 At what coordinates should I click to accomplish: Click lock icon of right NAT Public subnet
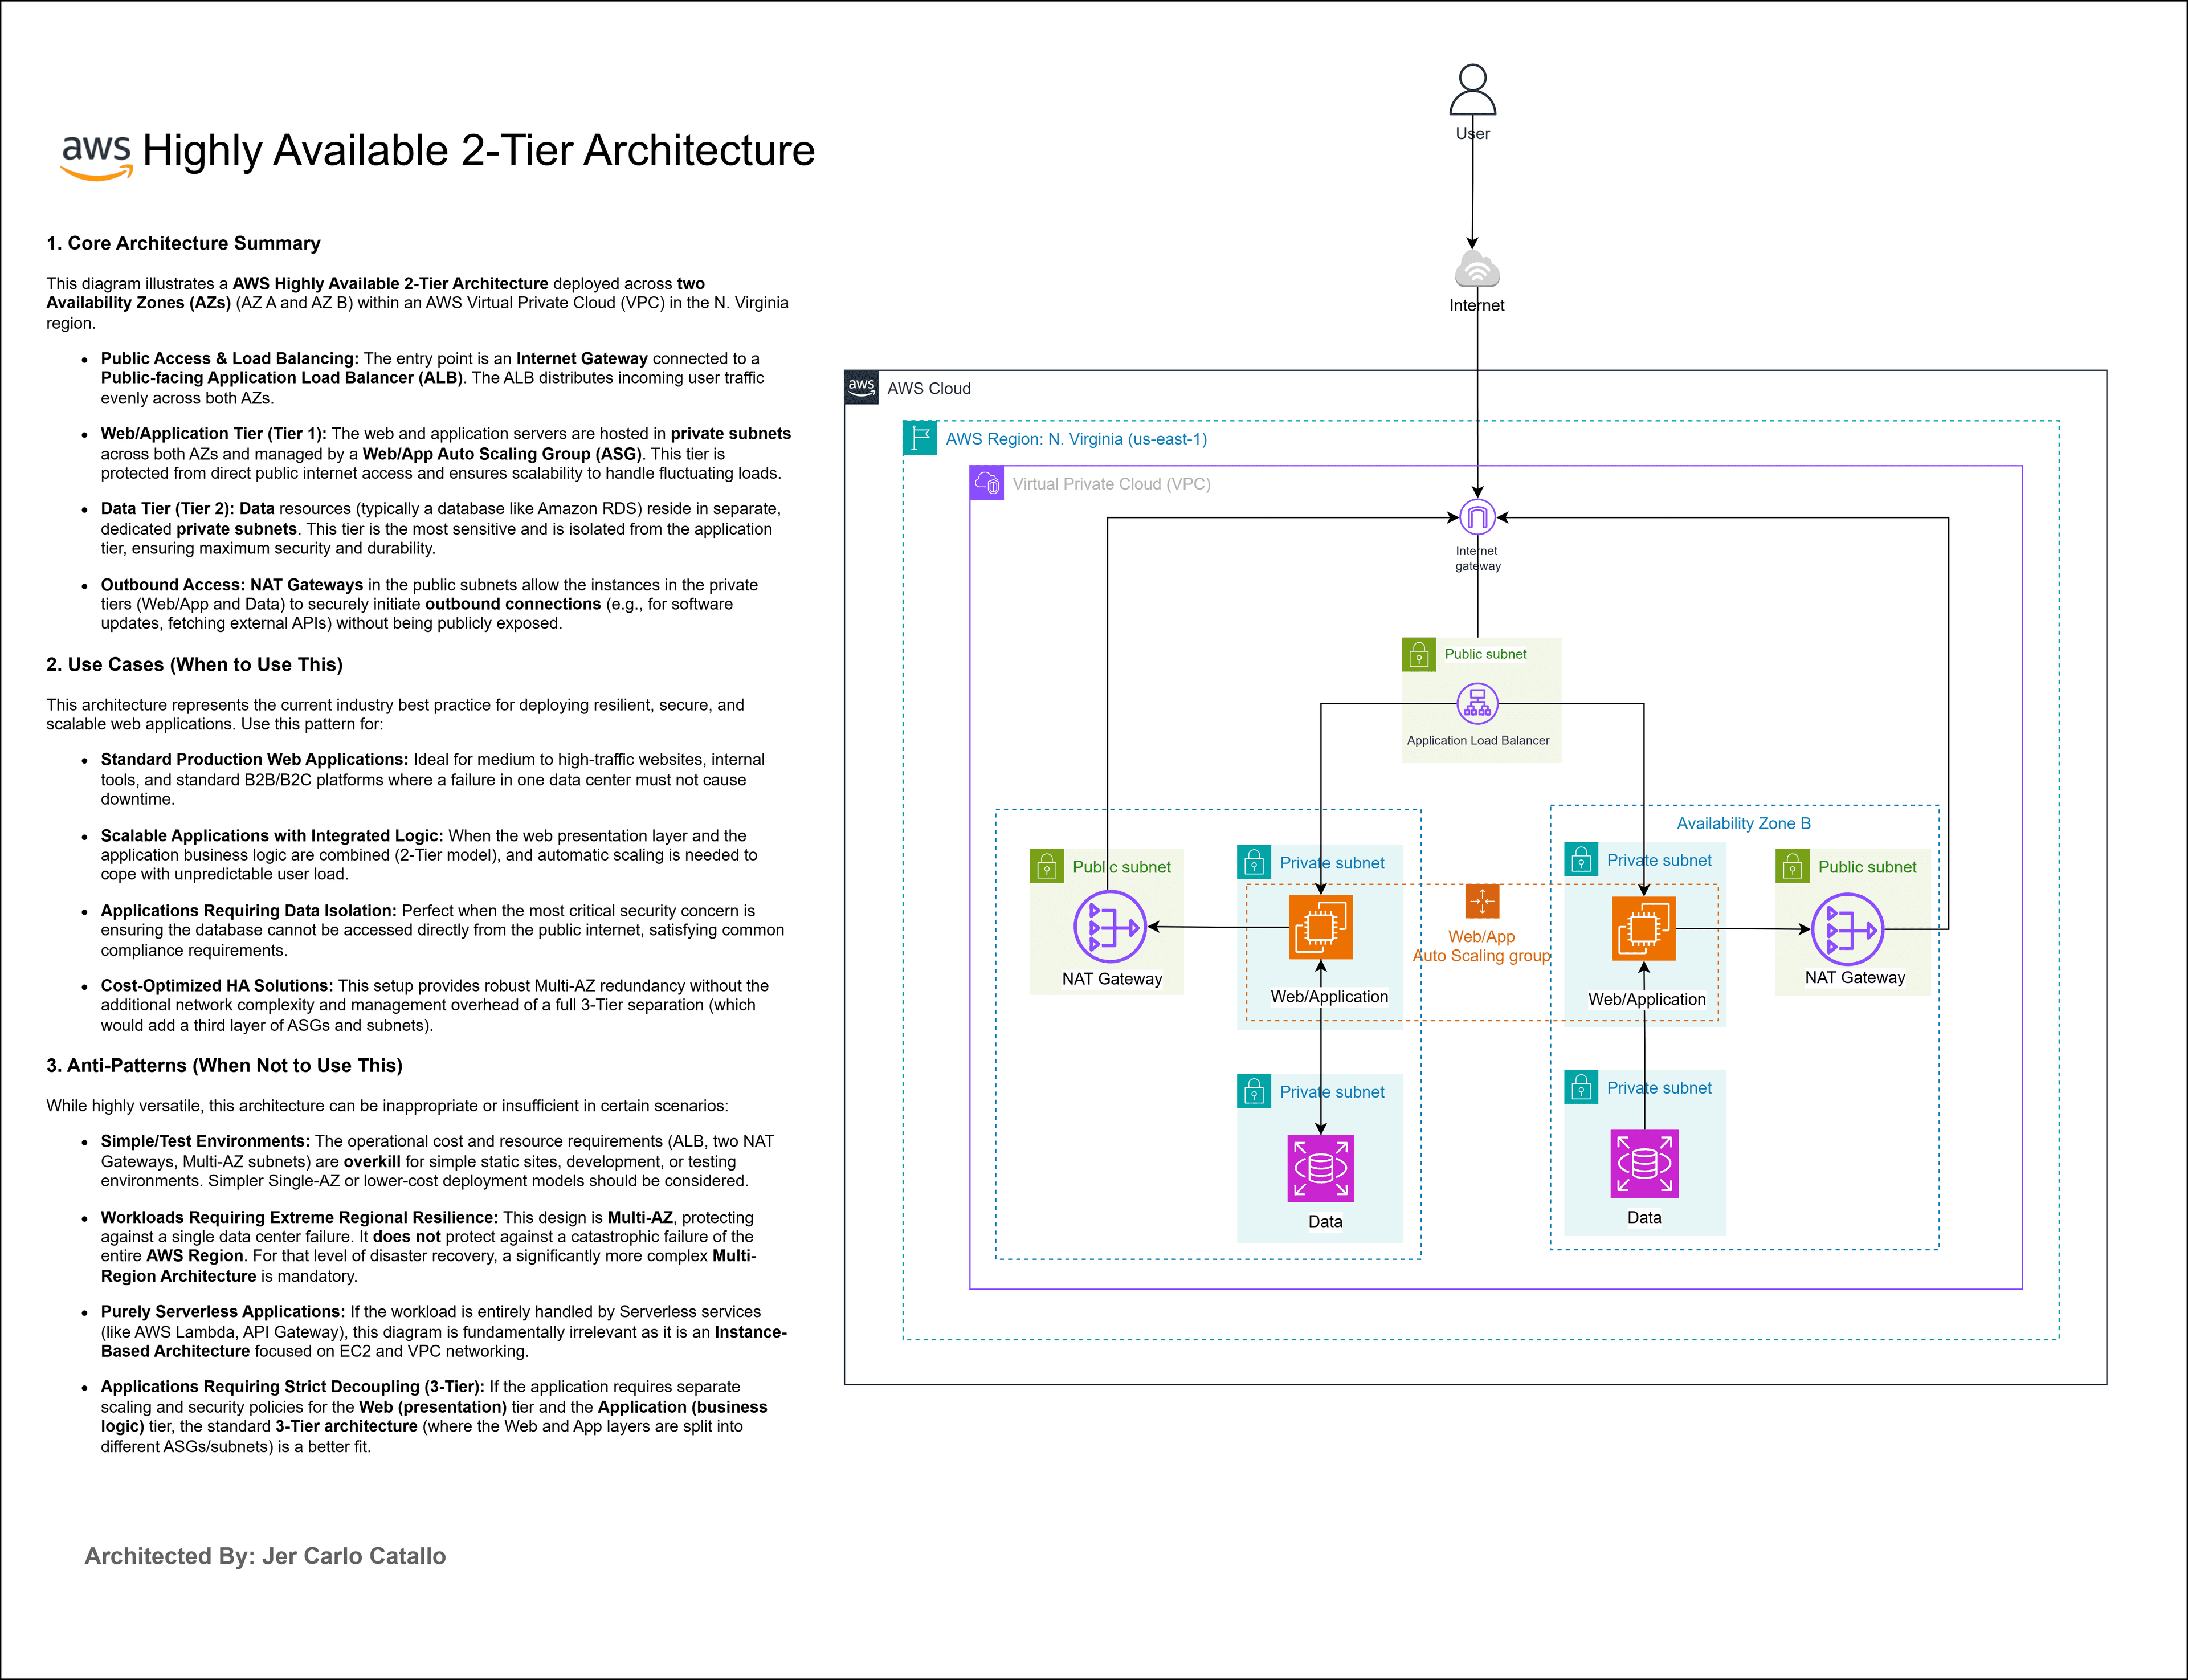pyautogui.click(x=1792, y=866)
